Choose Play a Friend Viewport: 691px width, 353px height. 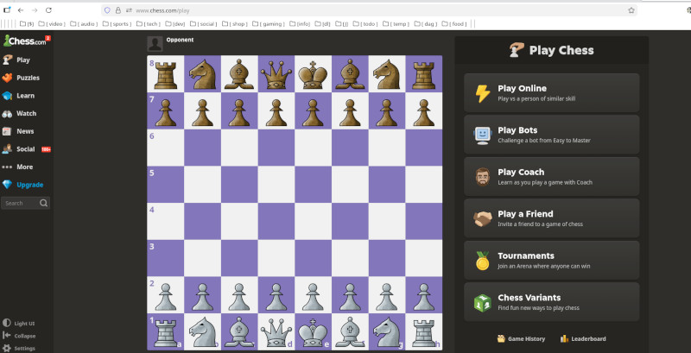(x=551, y=218)
